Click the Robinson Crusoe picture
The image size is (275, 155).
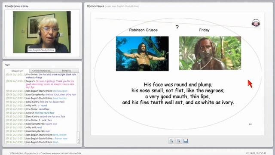pos(142,53)
